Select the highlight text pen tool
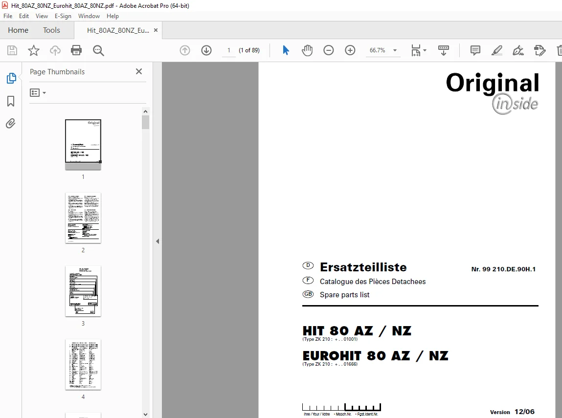 click(x=497, y=50)
